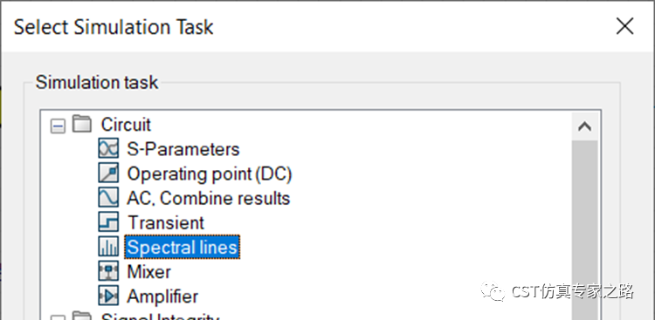Choose the Mixer task label
The image size is (655, 320).
point(148,271)
